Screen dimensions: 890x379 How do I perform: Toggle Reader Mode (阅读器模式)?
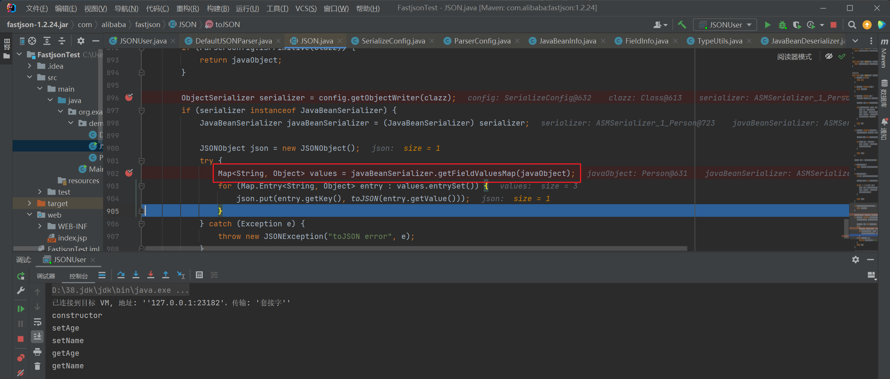click(794, 57)
